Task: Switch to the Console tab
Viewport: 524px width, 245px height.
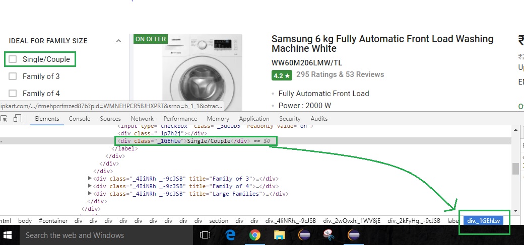Action: pos(80,119)
